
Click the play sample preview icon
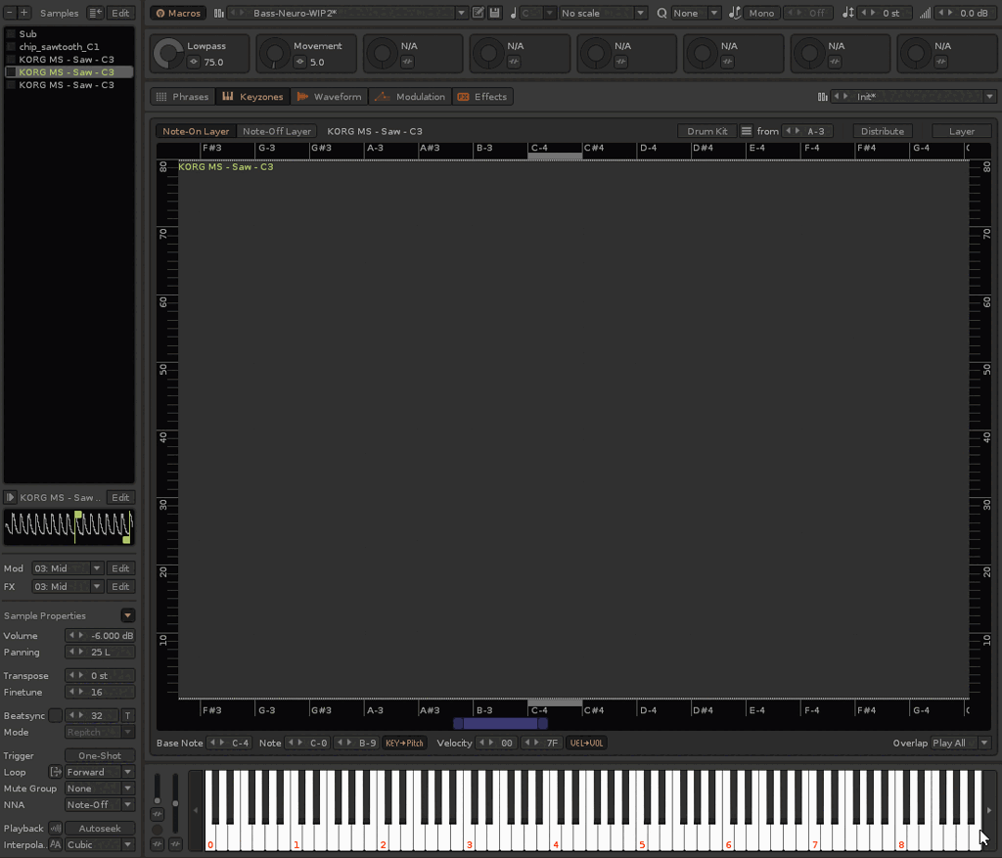(10, 497)
